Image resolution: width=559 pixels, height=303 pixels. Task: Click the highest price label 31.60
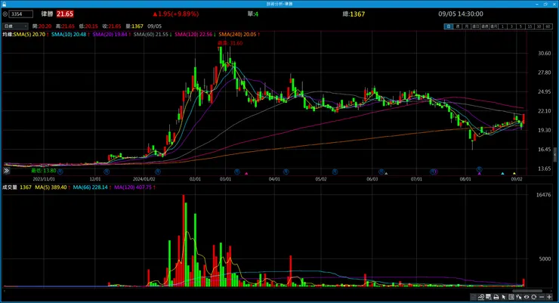230,43
